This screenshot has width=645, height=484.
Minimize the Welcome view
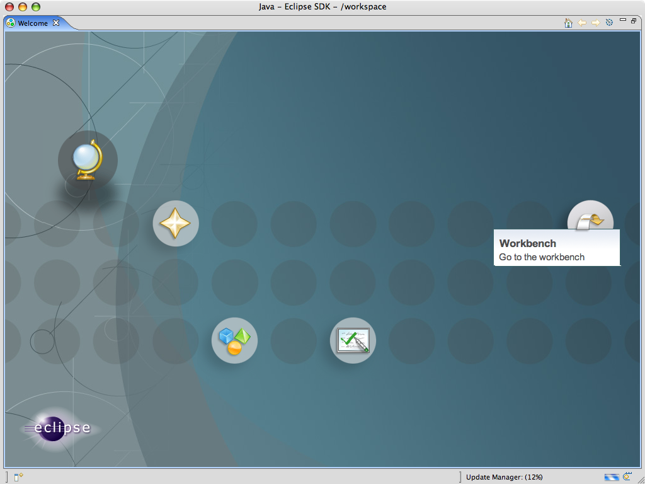[623, 20]
